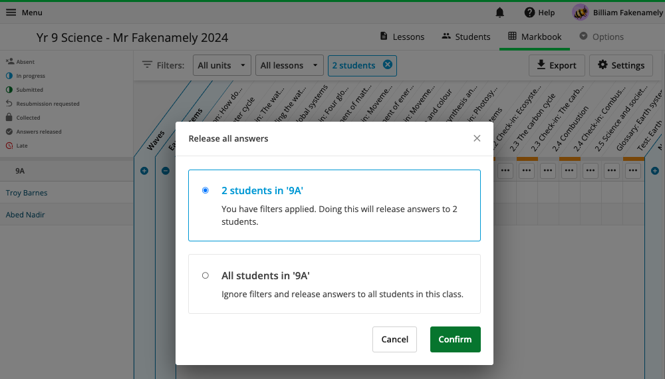Click the Waves unit header

click(x=156, y=140)
